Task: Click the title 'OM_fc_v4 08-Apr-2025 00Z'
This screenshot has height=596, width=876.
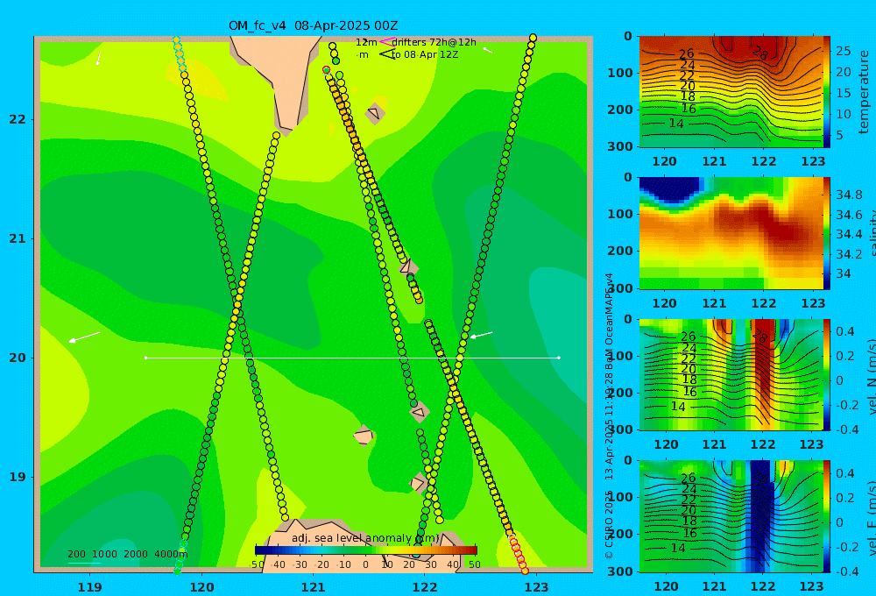Action: [314, 25]
